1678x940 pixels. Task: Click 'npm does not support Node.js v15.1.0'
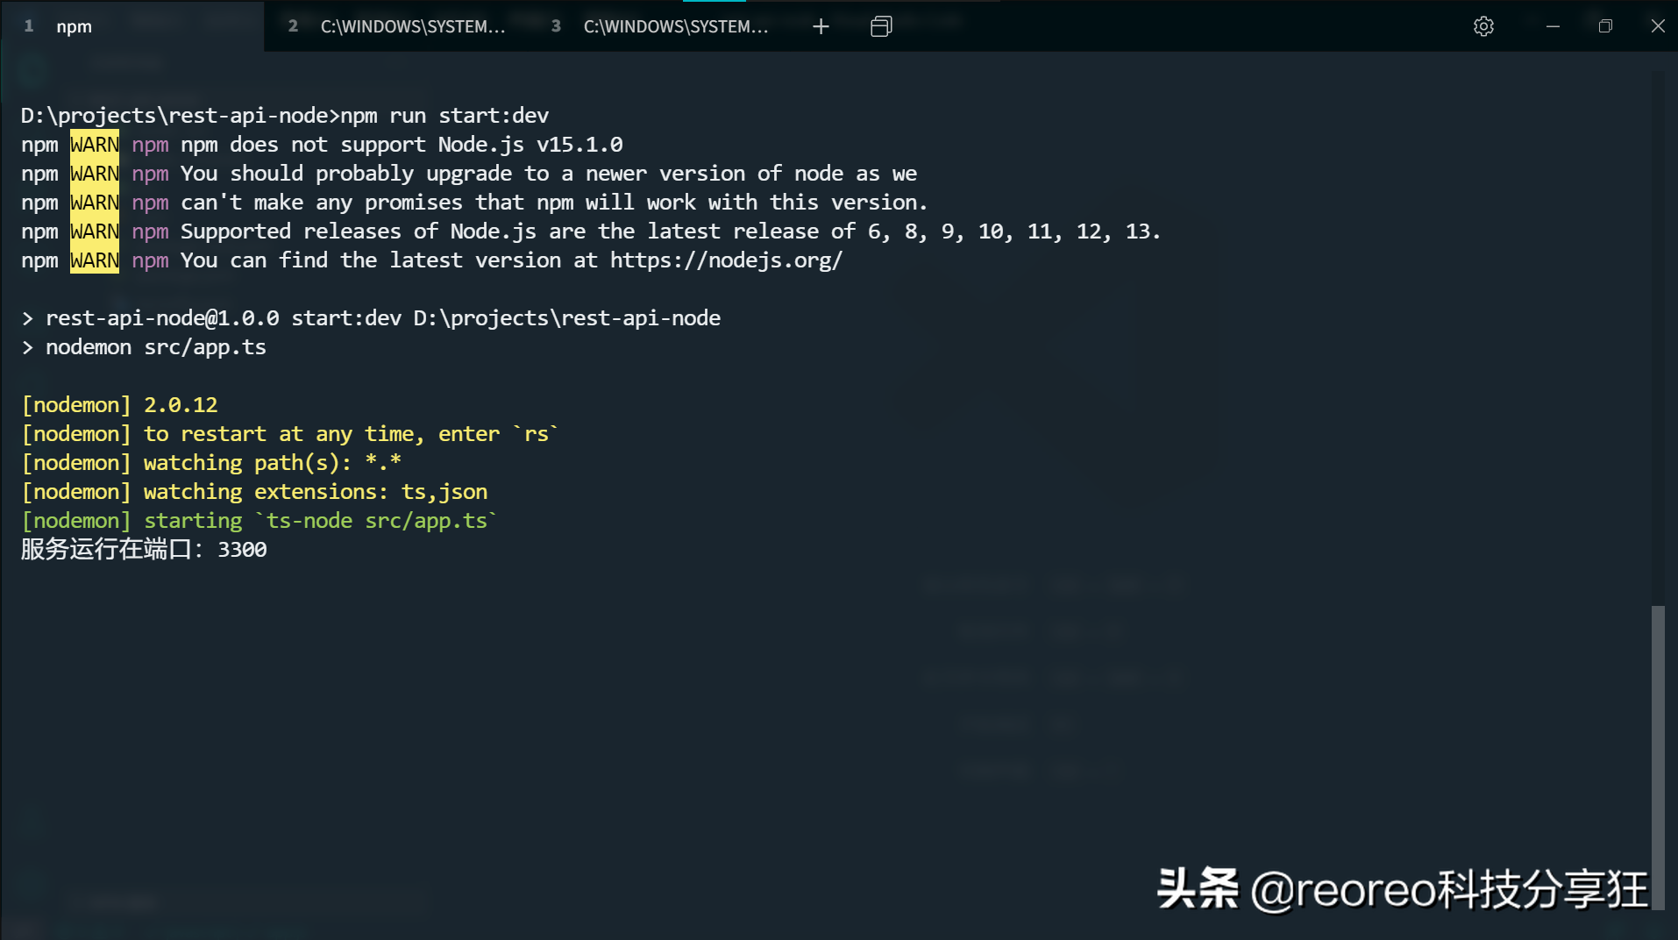click(402, 145)
